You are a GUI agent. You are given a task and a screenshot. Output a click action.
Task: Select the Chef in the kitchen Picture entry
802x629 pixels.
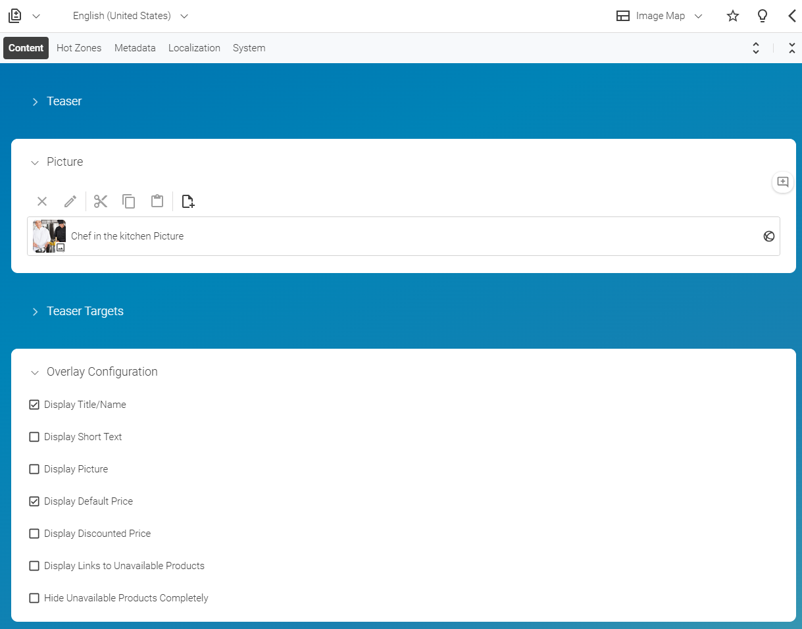(127, 236)
